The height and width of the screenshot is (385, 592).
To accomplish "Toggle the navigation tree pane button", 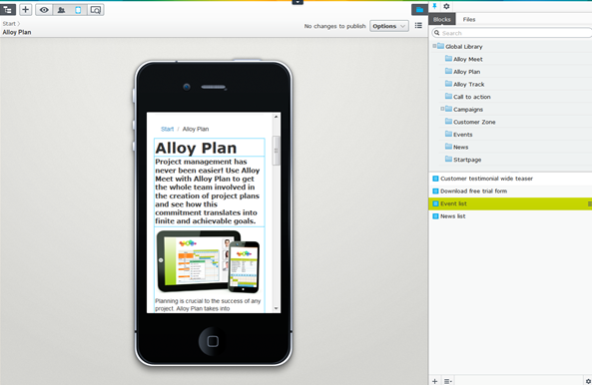I will pyautogui.click(x=8, y=9).
